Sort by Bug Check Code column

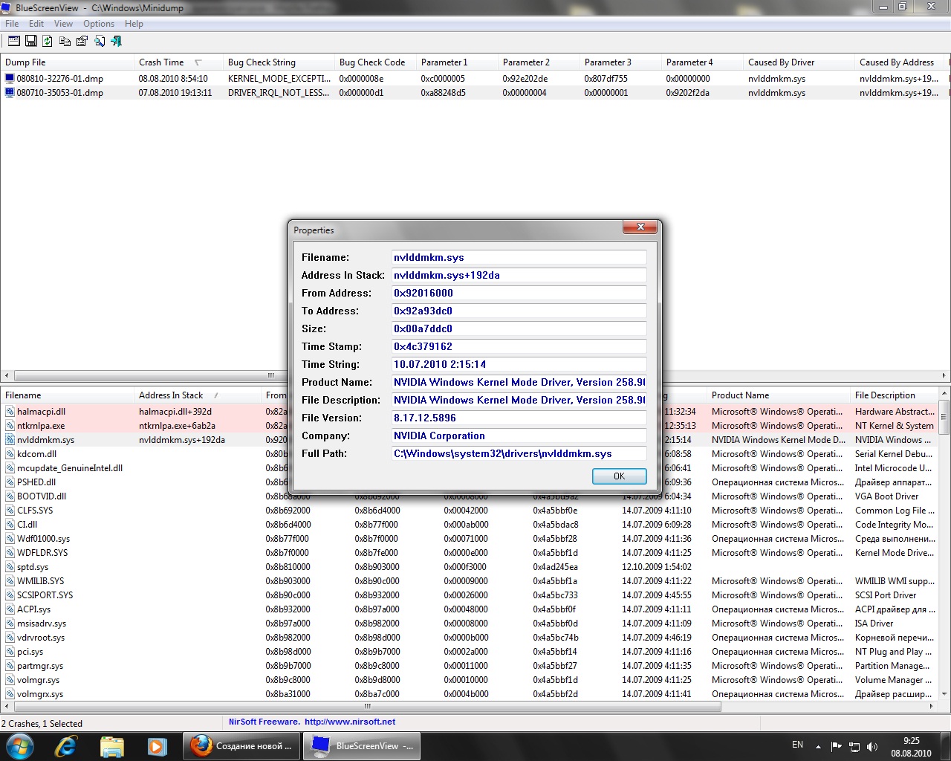point(375,62)
